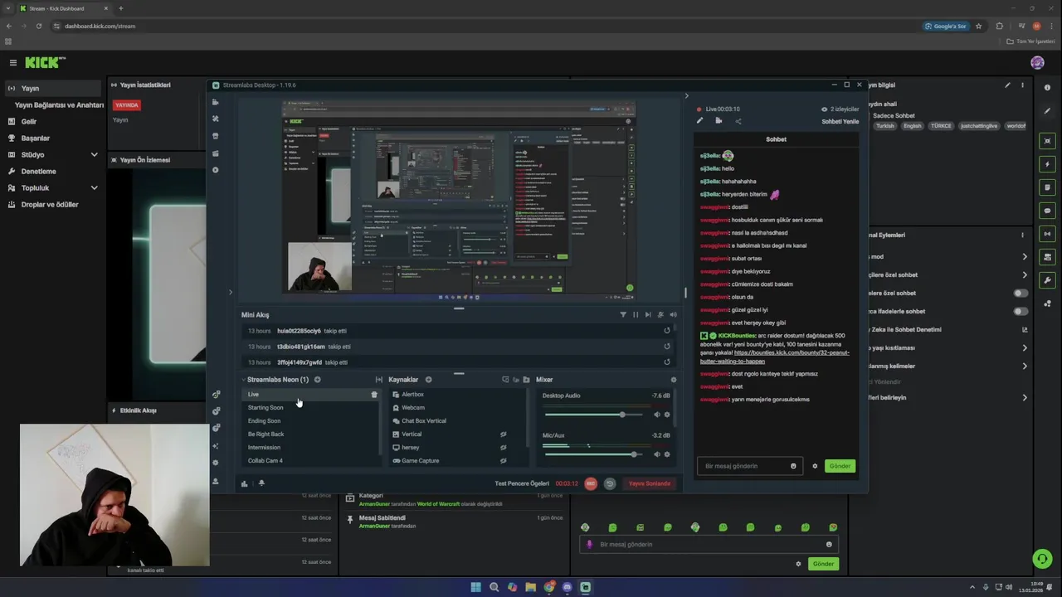Show the hidden Game Capture source
Image resolution: width=1062 pixels, height=597 pixels.
pyautogui.click(x=503, y=461)
